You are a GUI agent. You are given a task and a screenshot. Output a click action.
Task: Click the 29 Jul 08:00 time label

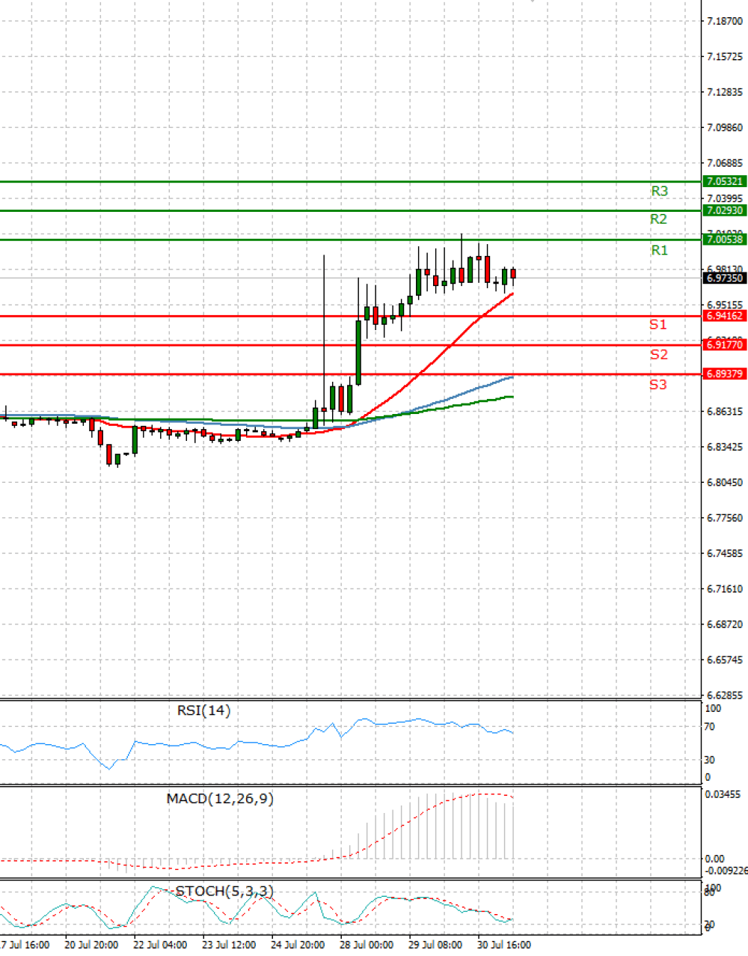(x=435, y=945)
